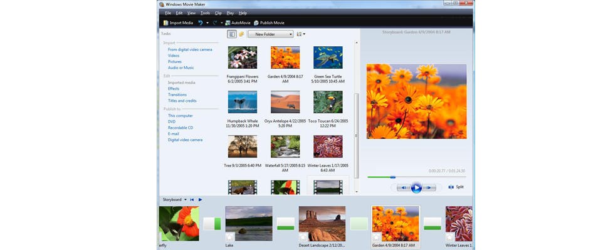Open the View menu
This screenshot has width=608, height=250.
pyautogui.click(x=192, y=13)
